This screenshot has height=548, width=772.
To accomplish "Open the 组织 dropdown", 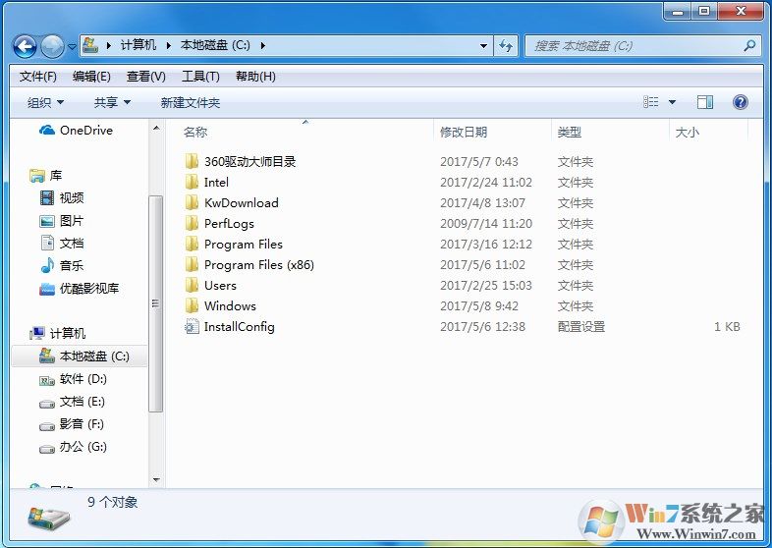I will [45, 102].
